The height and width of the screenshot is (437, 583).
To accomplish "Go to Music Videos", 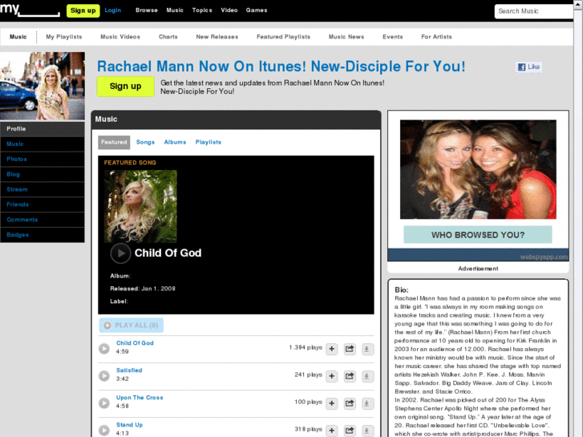I will (x=120, y=37).
